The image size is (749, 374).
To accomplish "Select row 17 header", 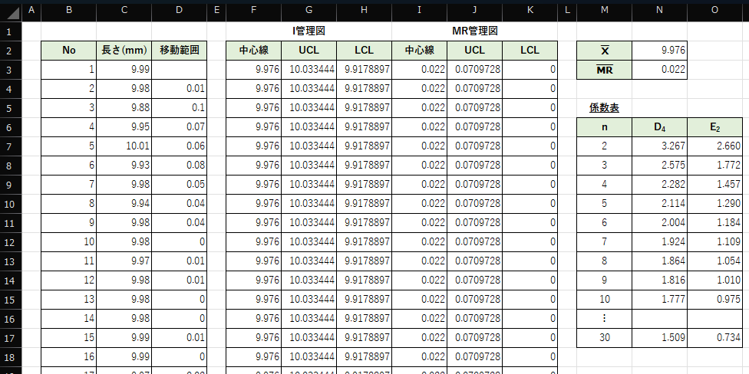I will click(x=11, y=338).
